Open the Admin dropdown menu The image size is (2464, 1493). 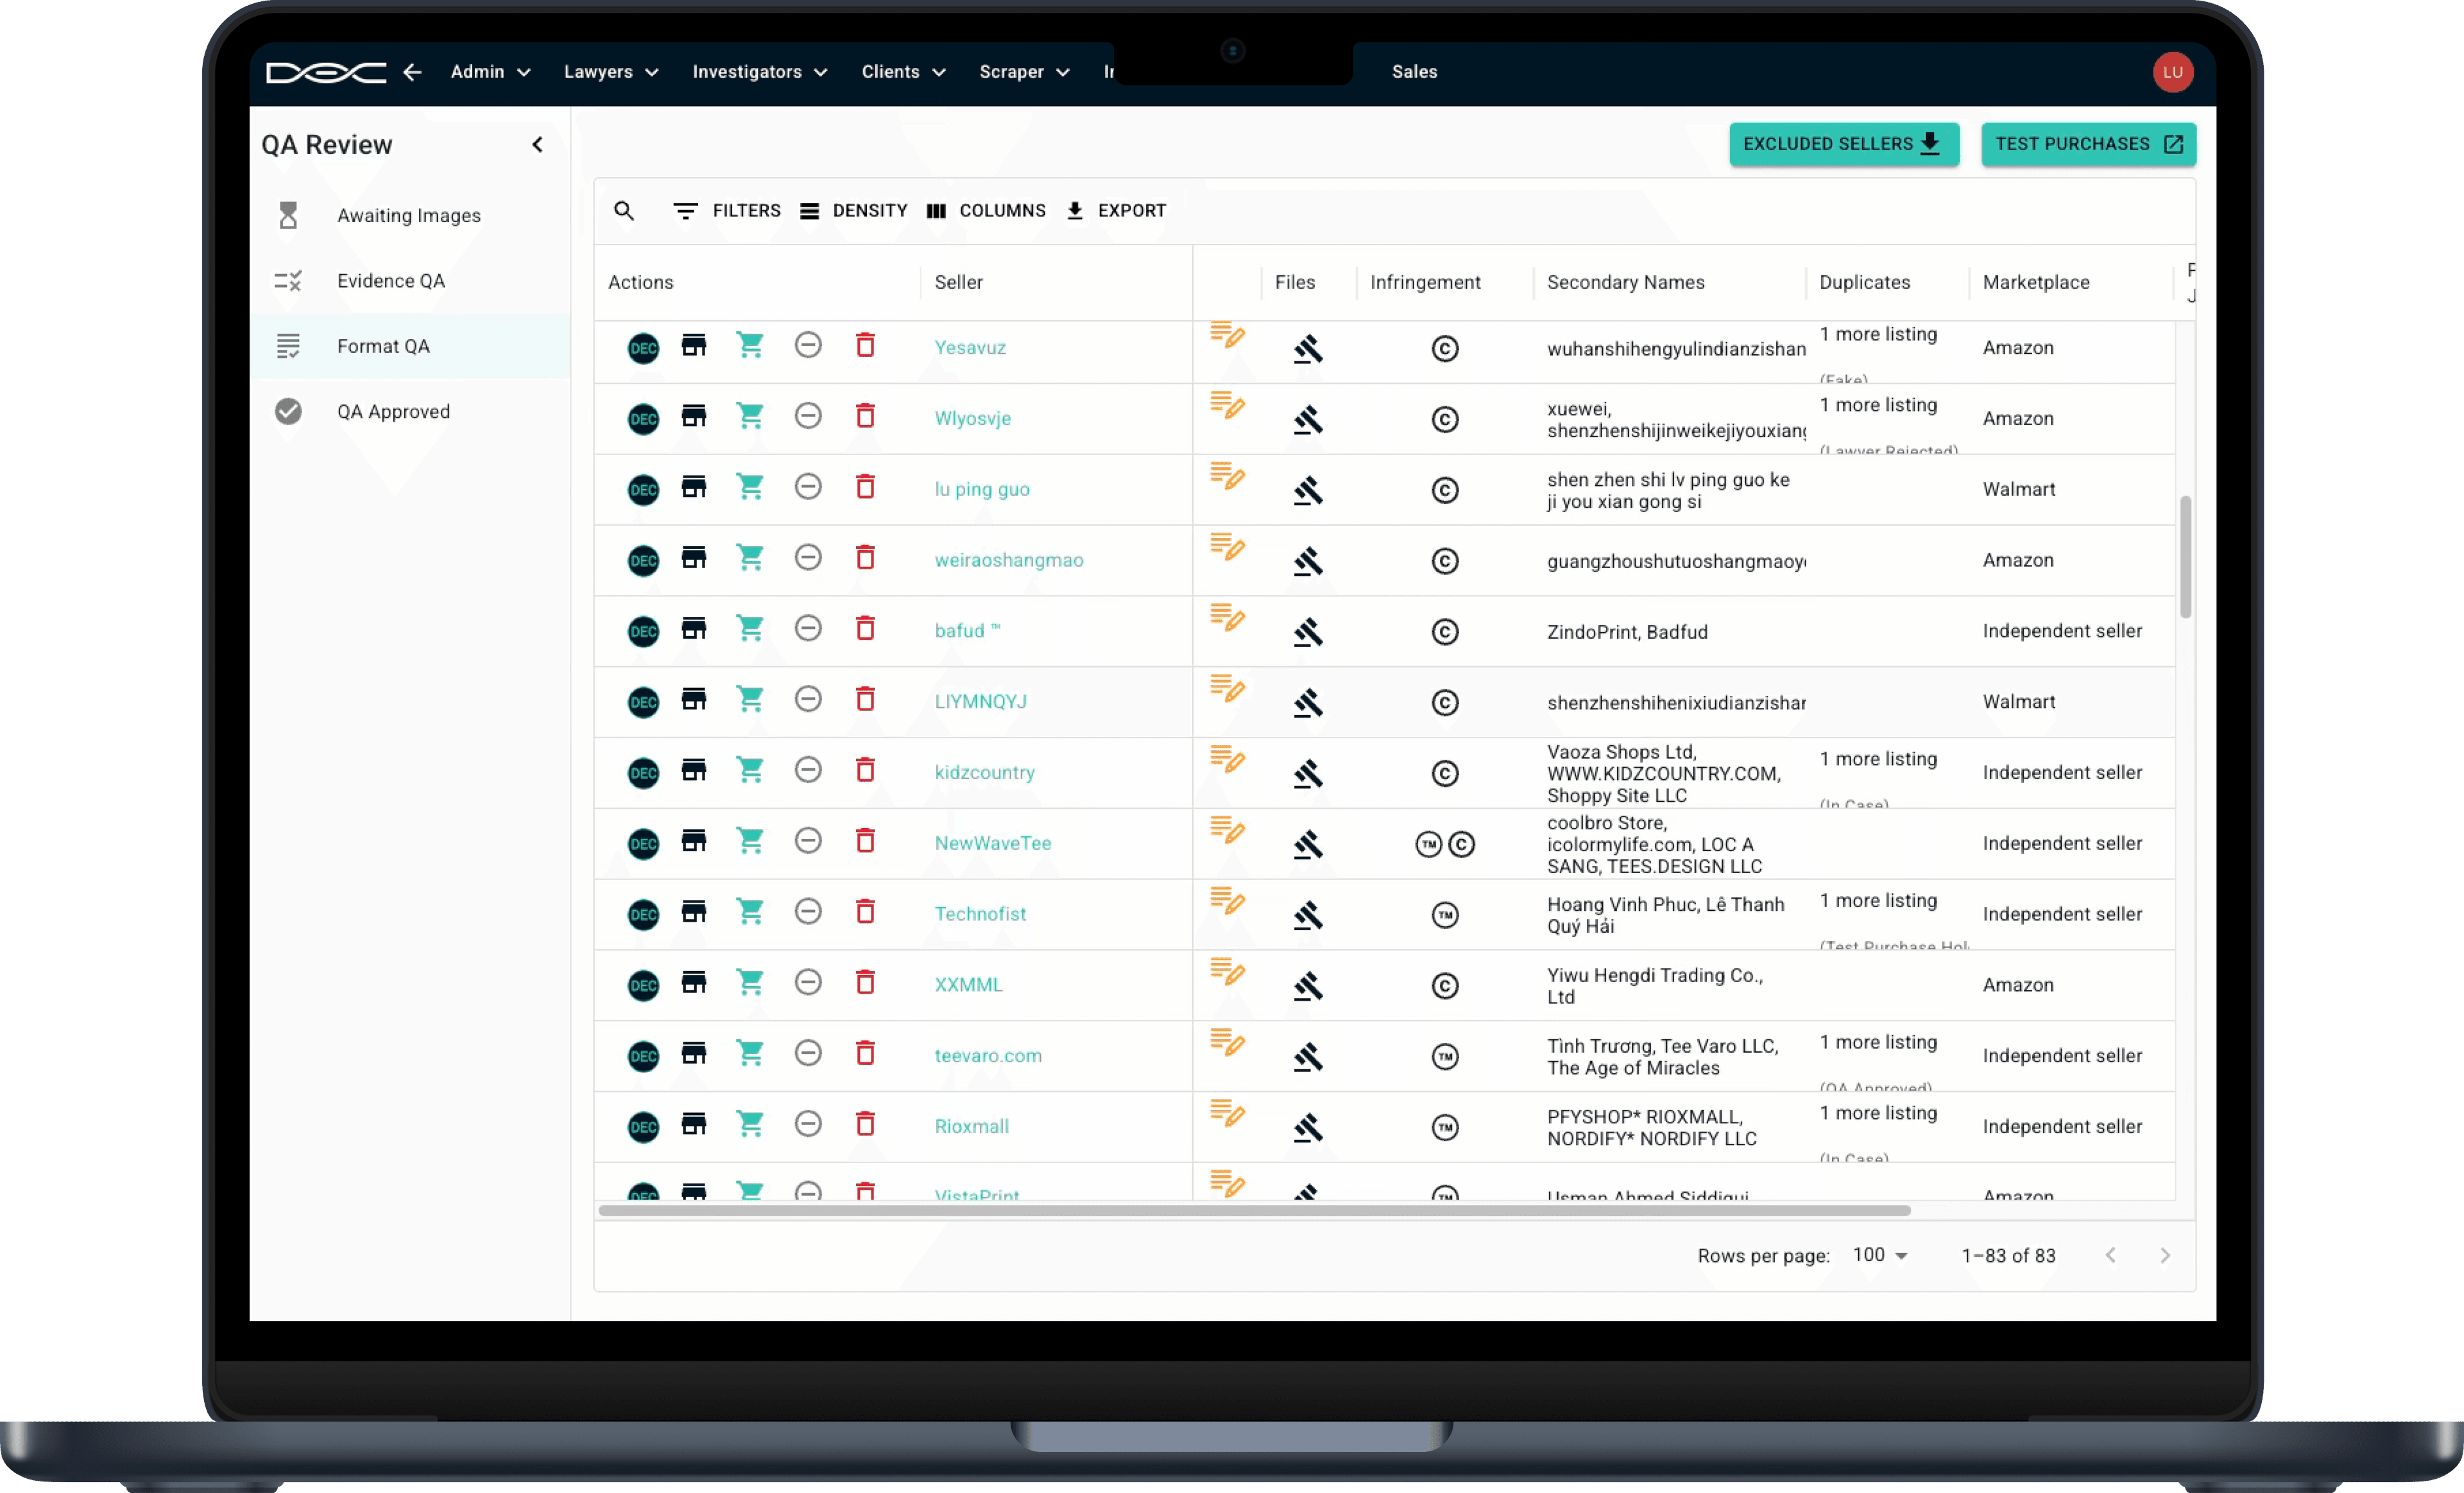(490, 72)
